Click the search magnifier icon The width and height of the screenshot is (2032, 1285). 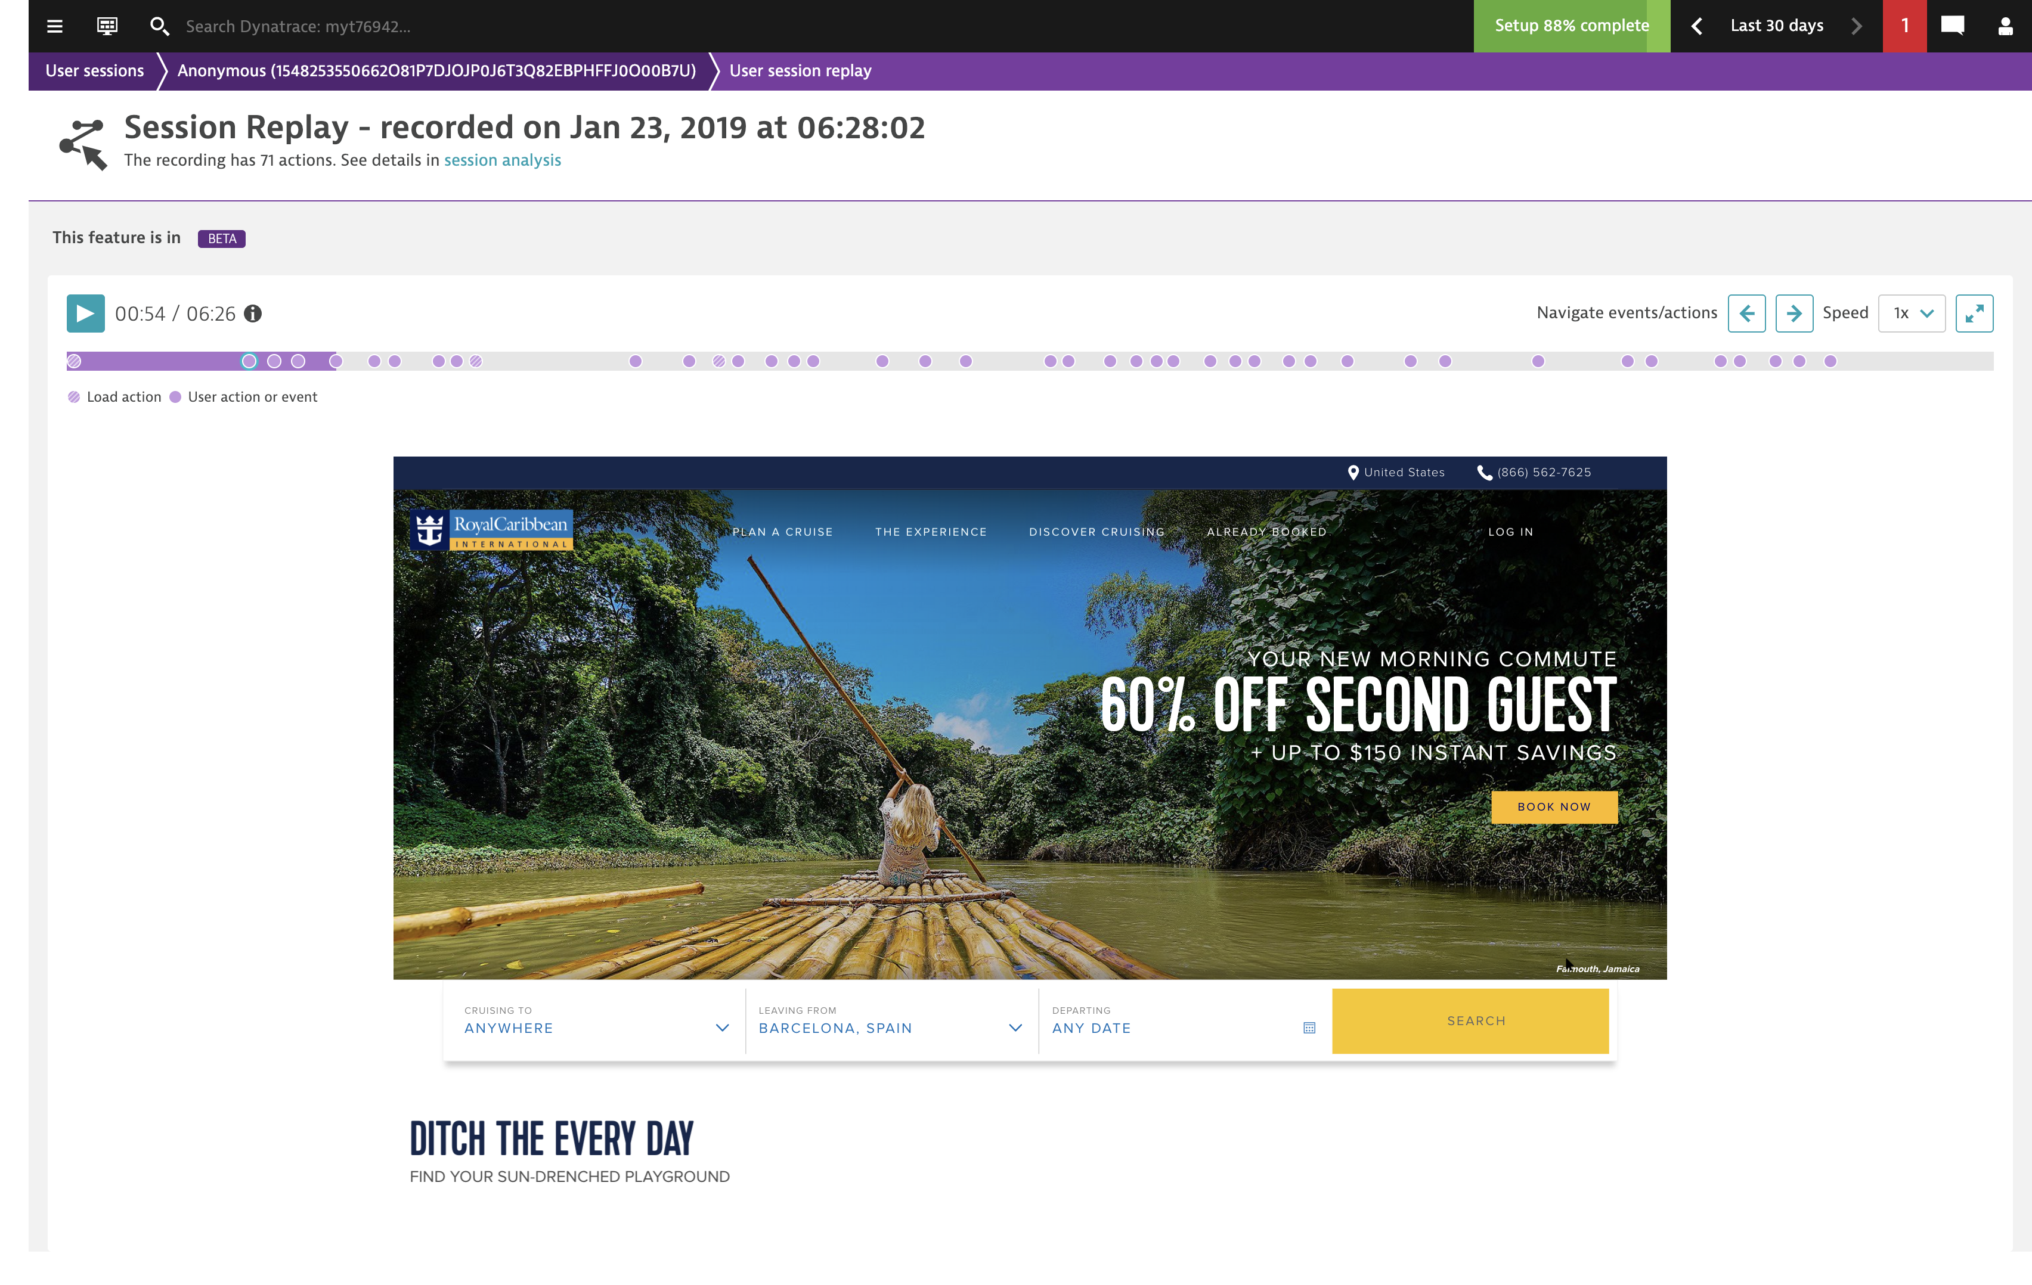[x=159, y=26]
